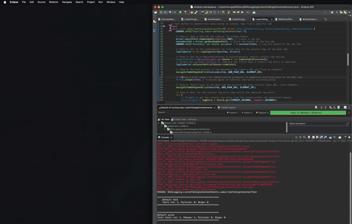Switch to the InterceptReq editor tab
Screen dimensions: 352x224
click(167, 20)
